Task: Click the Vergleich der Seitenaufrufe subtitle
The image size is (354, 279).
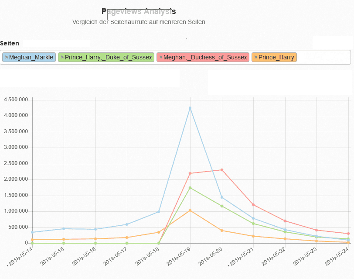Action: tap(139, 22)
